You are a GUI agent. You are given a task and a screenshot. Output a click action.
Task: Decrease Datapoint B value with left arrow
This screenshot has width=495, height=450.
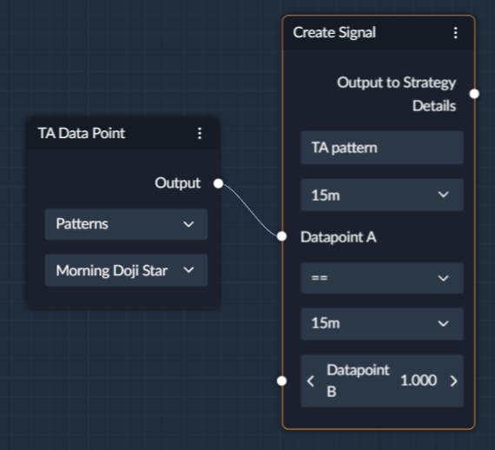point(311,381)
